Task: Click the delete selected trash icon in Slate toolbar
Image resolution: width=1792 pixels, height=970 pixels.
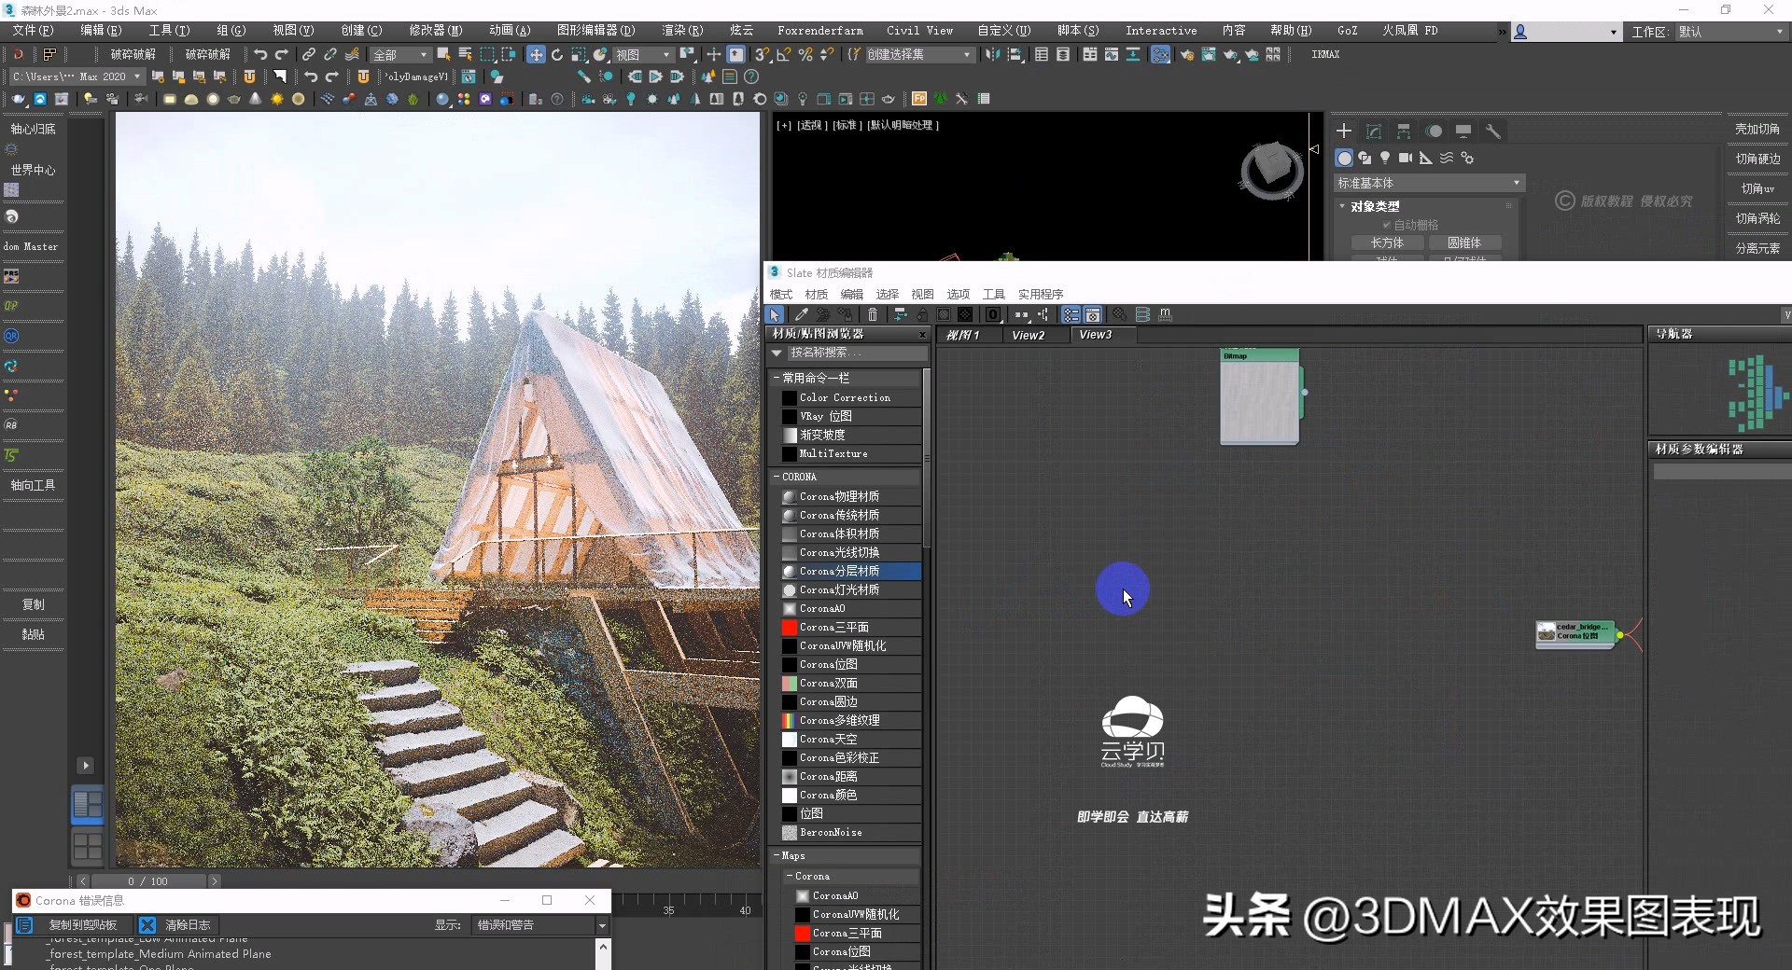Action: point(873,315)
